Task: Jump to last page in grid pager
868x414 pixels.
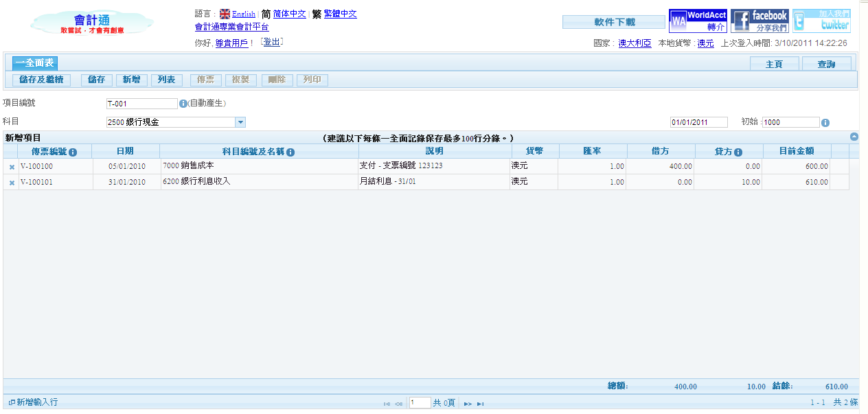Action: pos(481,404)
